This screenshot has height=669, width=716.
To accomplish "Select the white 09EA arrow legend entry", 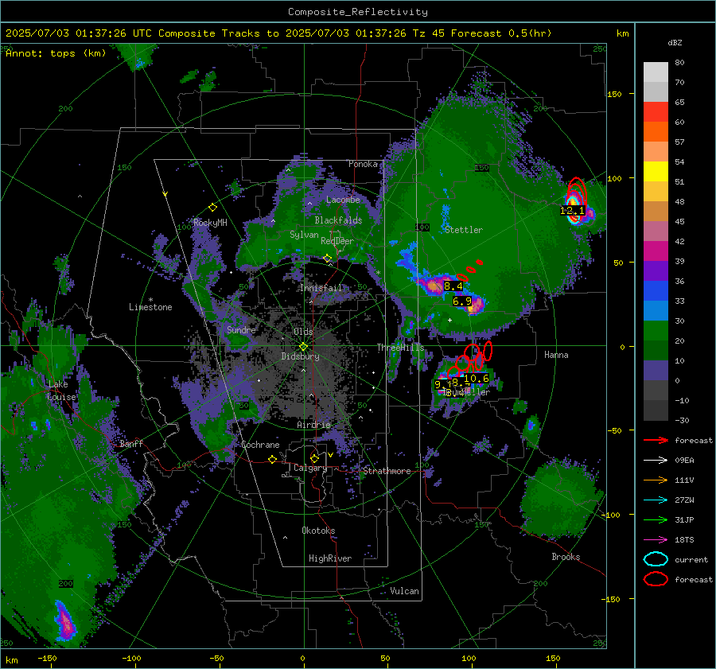I will click(656, 461).
